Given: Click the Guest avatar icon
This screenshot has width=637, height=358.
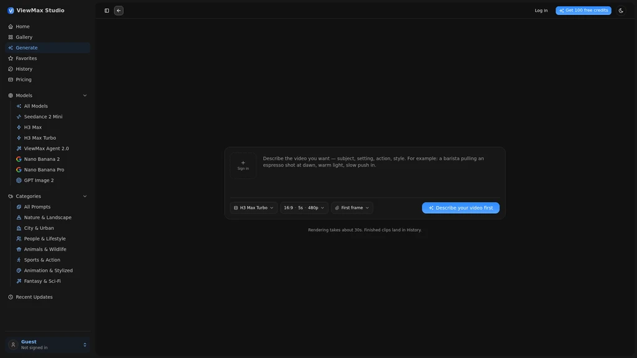Looking at the screenshot, I should (x=13, y=344).
